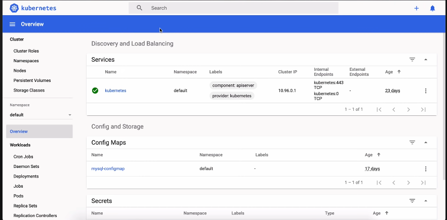Click the Internal Endpoints column header

pyautogui.click(x=323, y=72)
